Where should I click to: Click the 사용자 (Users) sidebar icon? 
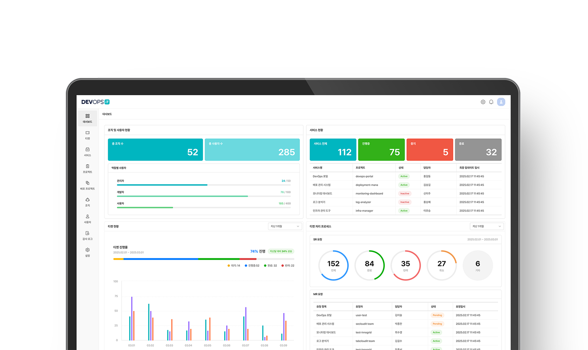click(87, 219)
